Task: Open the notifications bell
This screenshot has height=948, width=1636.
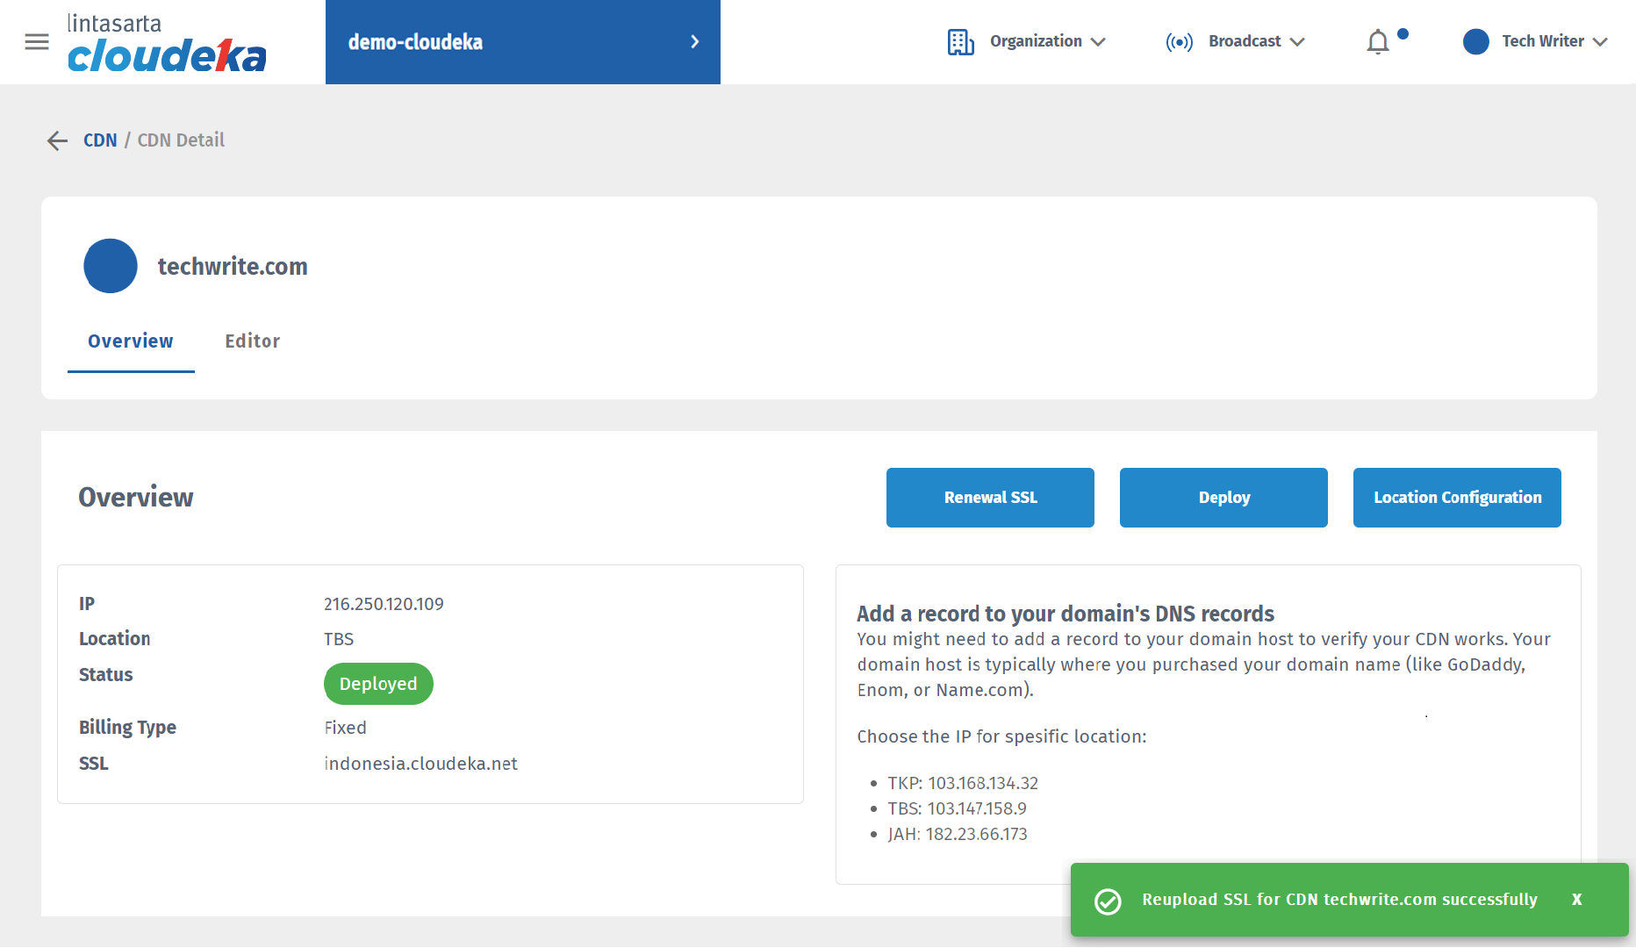Action: click(1378, 42)
